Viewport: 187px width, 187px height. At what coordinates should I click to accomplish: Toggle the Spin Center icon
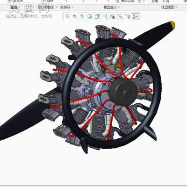[135, 16]
